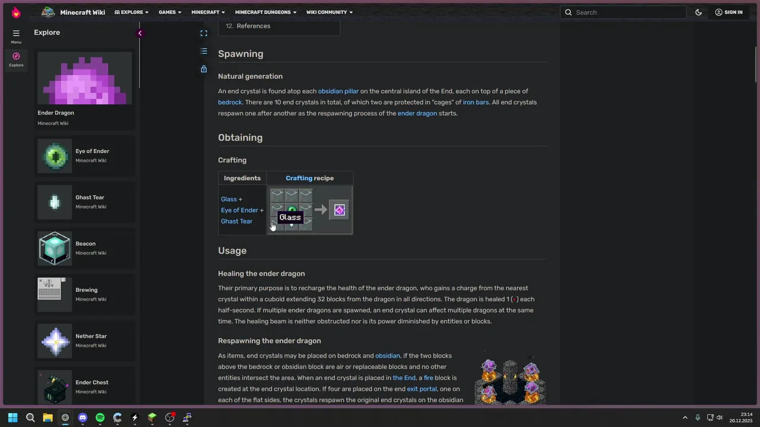Click the Ghast Tear ingredient link

(x=236, y=221)
